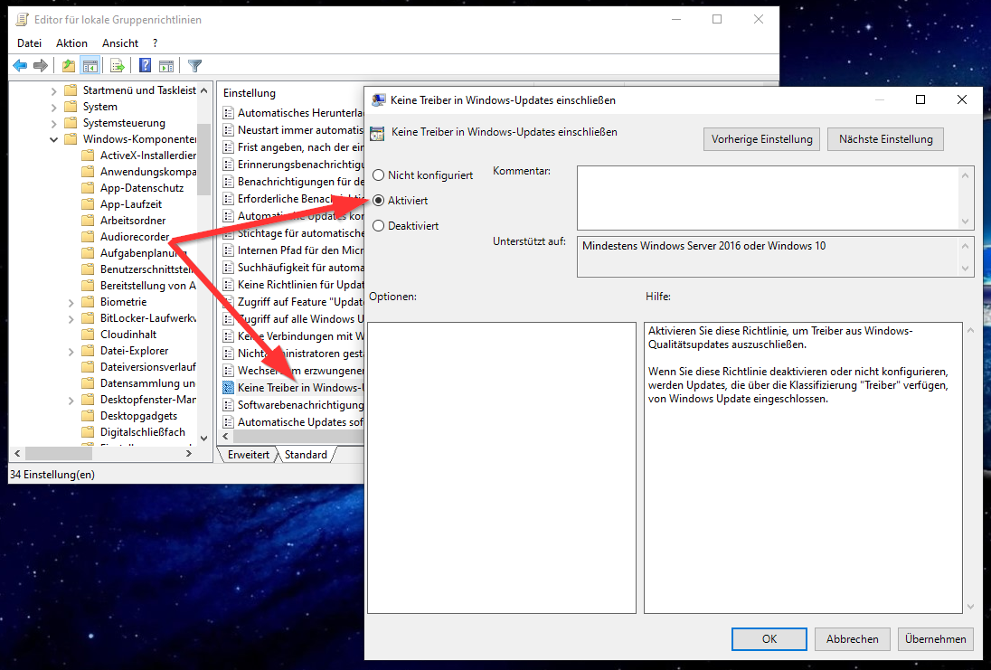Click the Gruppenrichtlinien editor title bar icon
The width and height of the screenshot is (991, 670).
22,20
